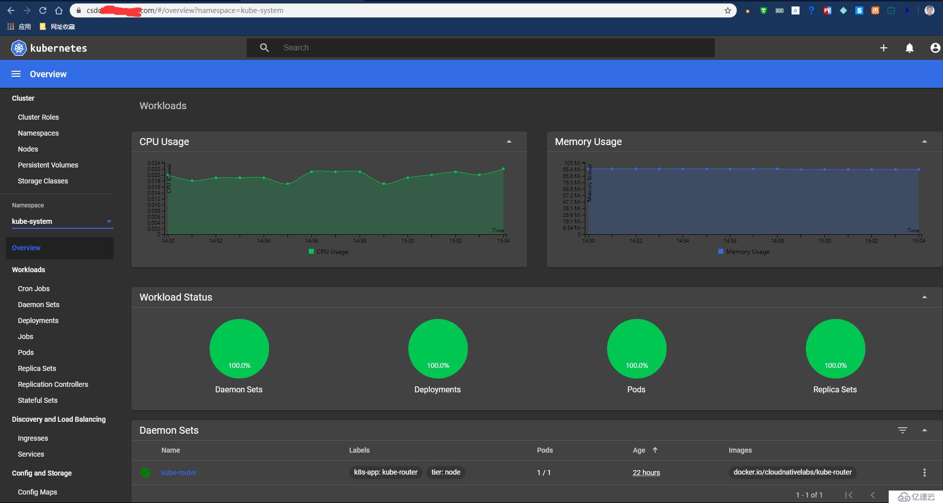Open the Apps bookmarks grid icon
943x503 pixels.
(x=10, y=26)
